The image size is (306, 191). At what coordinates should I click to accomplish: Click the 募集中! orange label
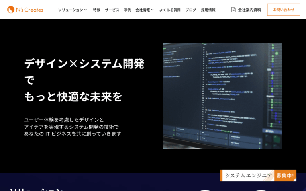[285, 175]
